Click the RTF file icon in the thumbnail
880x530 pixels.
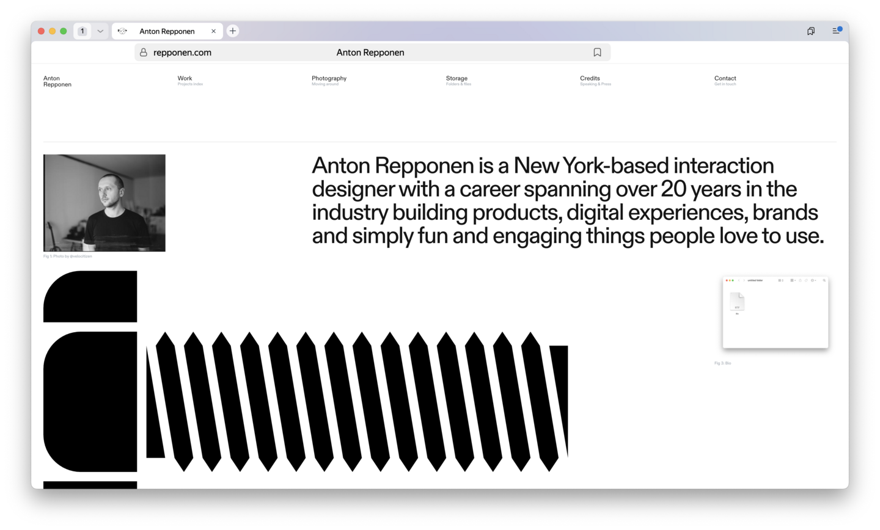pyautogui.click(x=737, y=302)
